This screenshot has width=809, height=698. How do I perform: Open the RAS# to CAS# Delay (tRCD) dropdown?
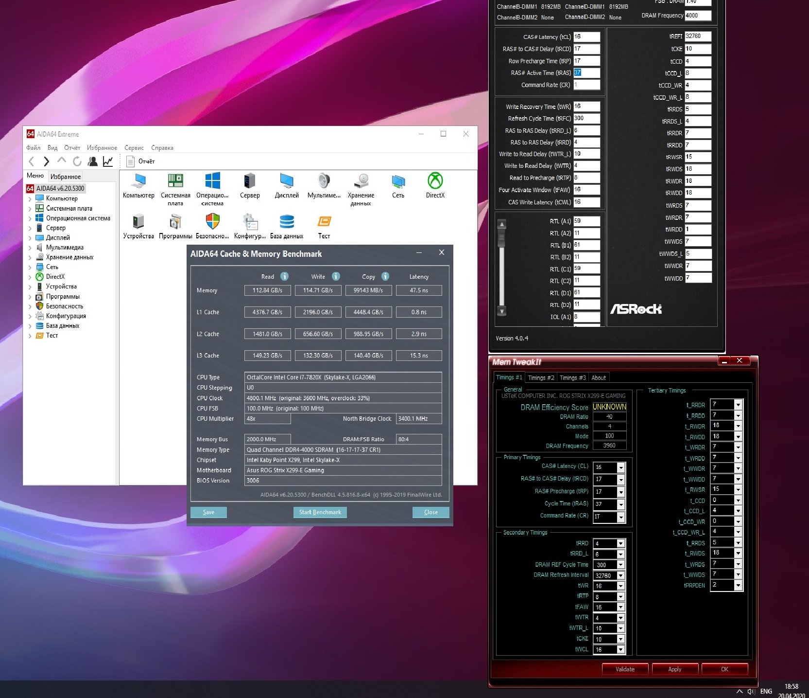tap(620, 480)
